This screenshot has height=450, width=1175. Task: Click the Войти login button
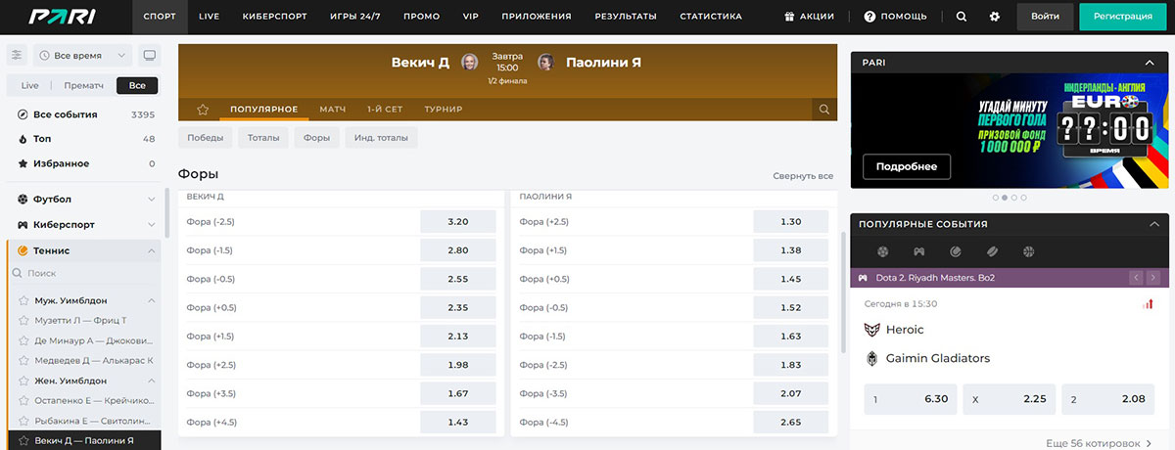click(1045, 17)
